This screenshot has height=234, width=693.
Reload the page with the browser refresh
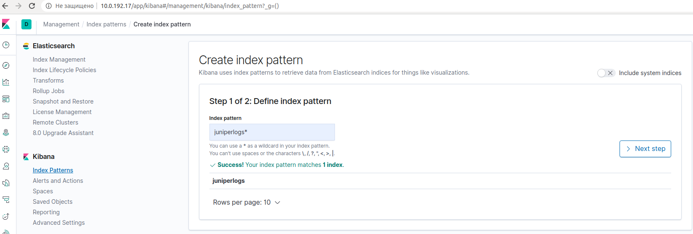(x=32, y=6)
